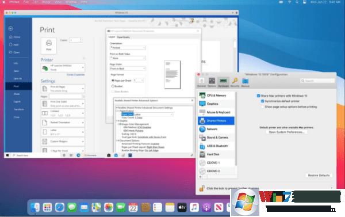345x217 pixels.
Task: Open the Letter paper size dropdown in Word
Action: pyautogui.click(x=63, y=132)
